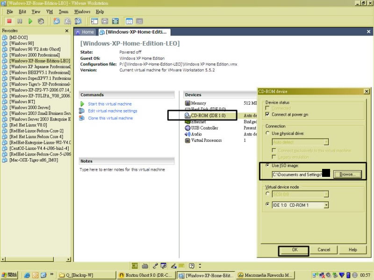Viewport: 374px width, 280px height.
Task: Click the Quick Switch toolbar icon
Action: point(105,21)
